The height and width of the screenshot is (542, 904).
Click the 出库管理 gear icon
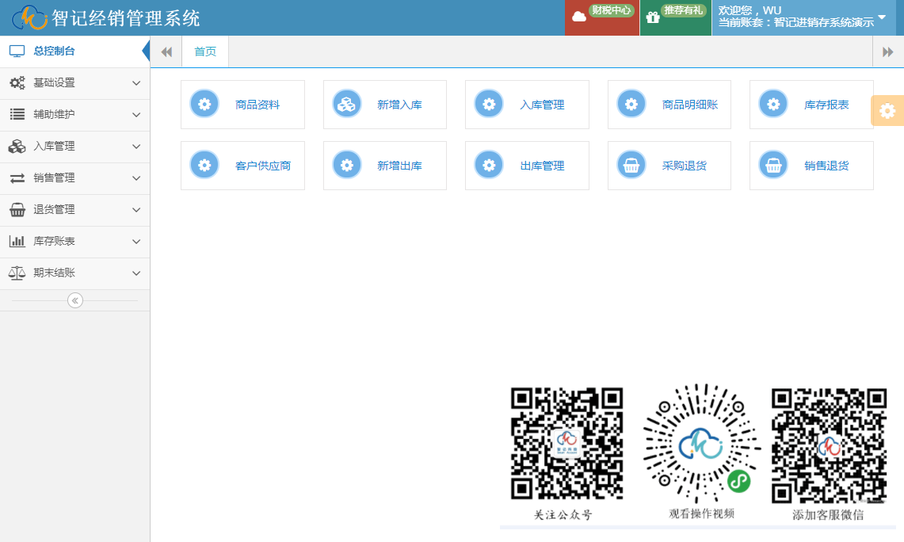click(489, 166)
